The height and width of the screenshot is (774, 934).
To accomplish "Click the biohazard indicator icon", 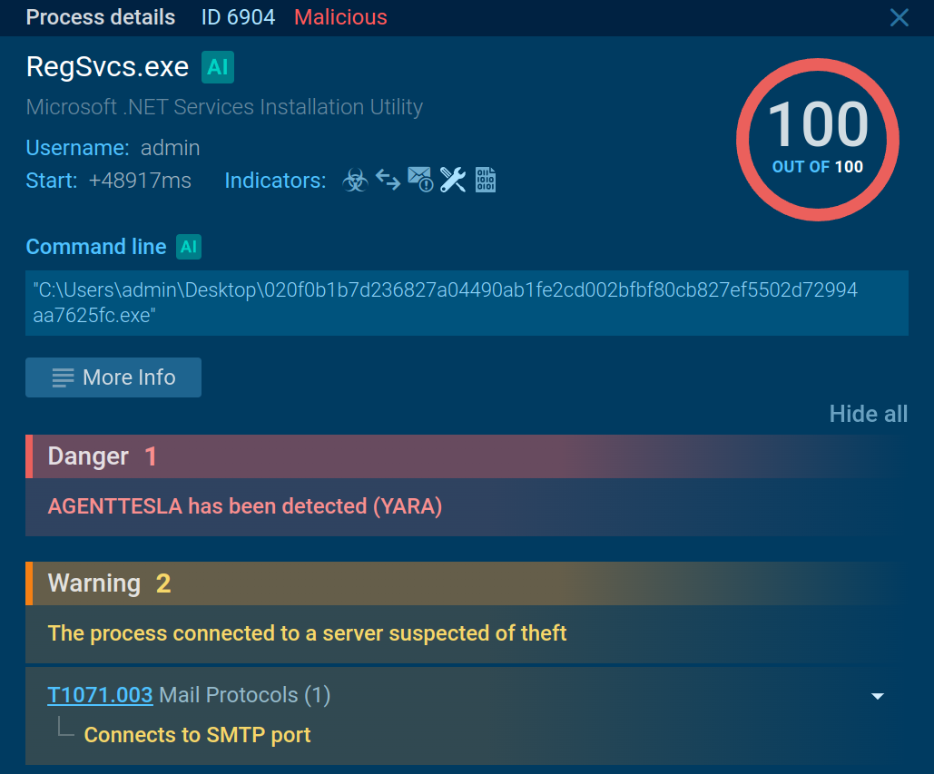I will pyautogui.click(x=355, y=181).
